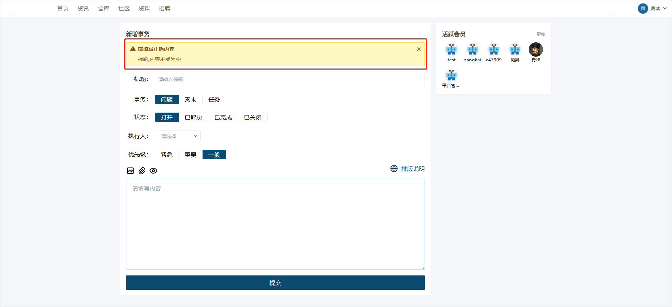The width and height of the screenshot is (672, 307).
Task: Click the 平台管... member avatar
Action: tap(451, 75)
